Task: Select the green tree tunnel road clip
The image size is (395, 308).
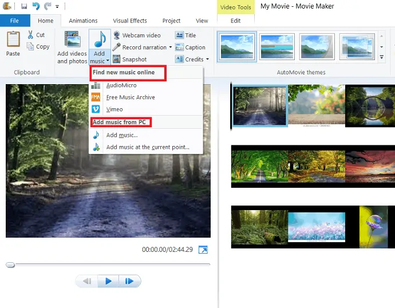Action: pyautogui.click(x=260, y=166)
